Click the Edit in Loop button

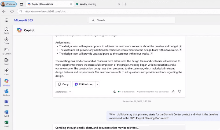(x=84, y=84)
